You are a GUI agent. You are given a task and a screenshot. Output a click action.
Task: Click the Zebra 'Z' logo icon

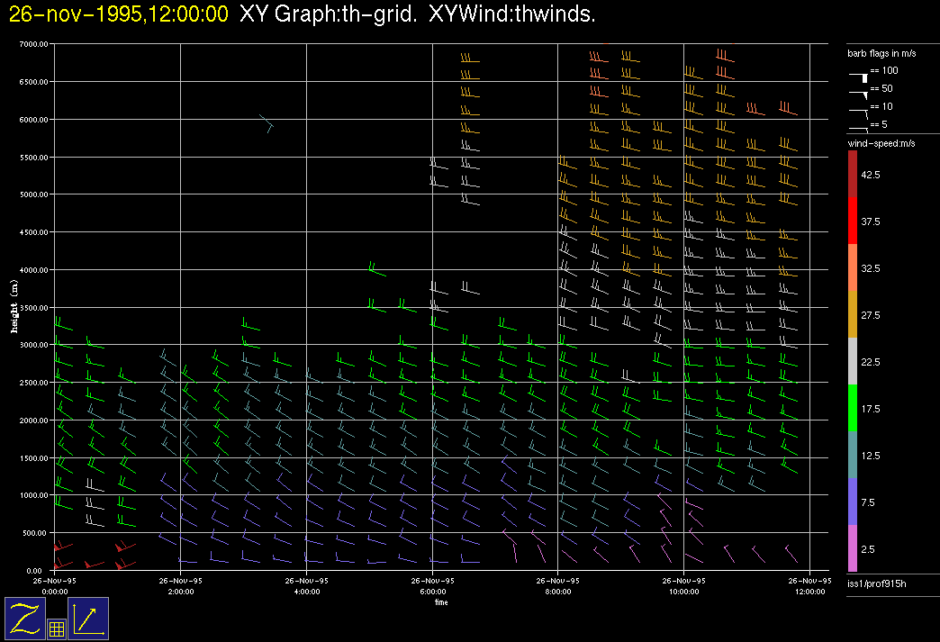(25, 619)
